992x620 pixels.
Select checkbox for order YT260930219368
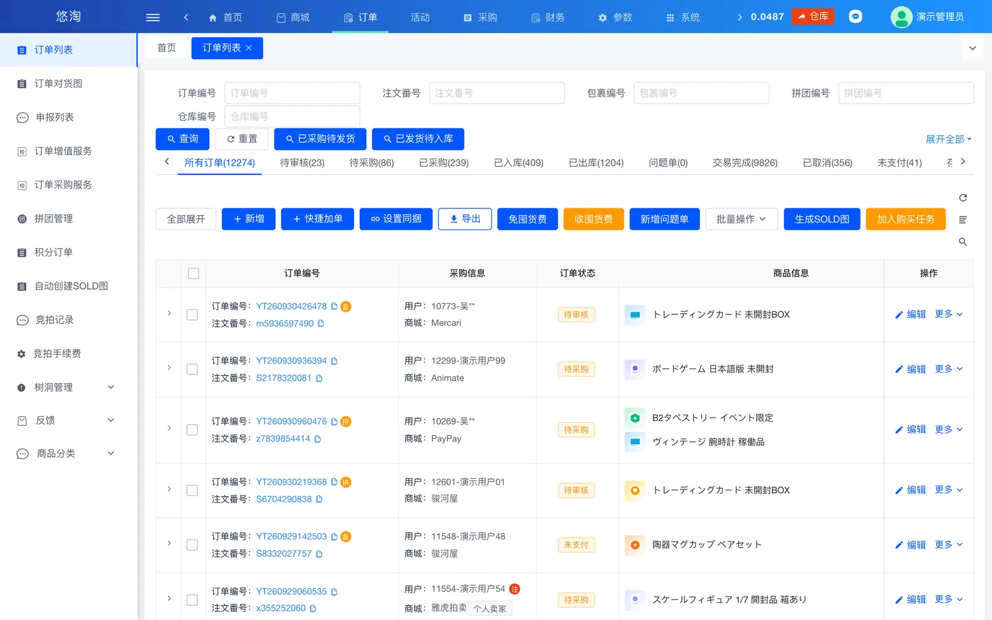click(192, 490)
